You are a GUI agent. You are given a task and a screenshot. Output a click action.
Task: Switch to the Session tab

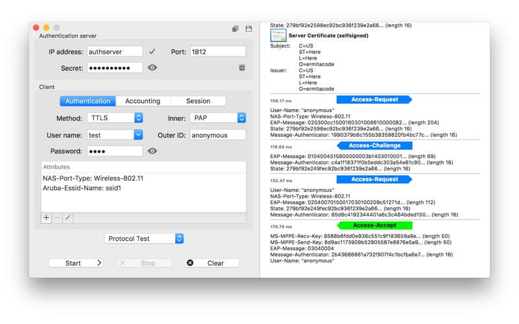(198, 101)
